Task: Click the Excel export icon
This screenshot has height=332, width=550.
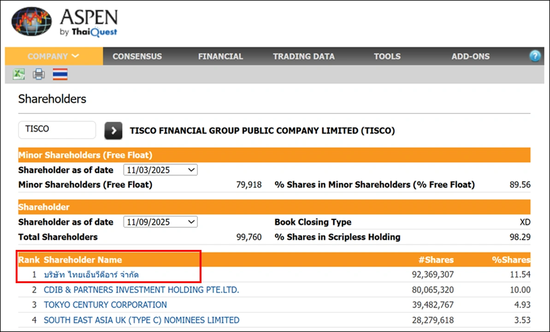Action: (x=18, y=74)
